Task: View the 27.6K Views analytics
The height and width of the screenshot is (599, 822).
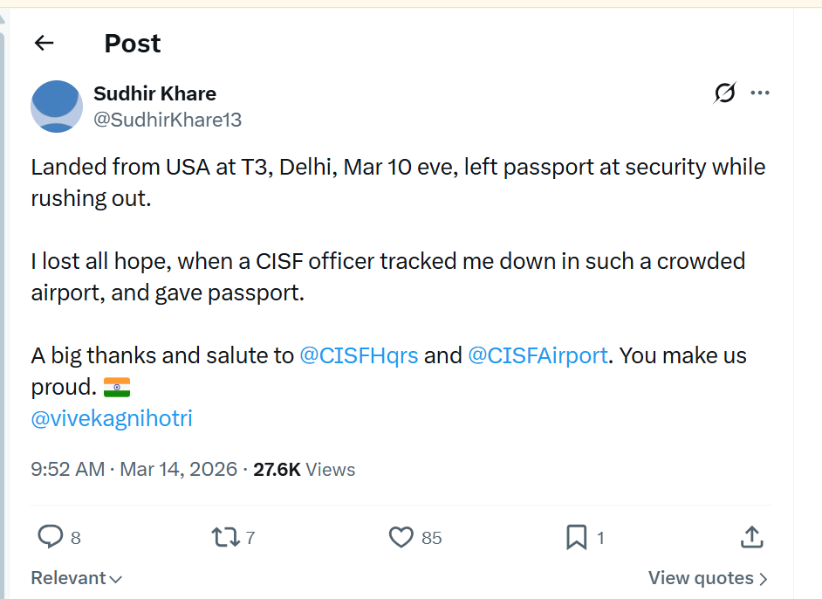Action: 304,469
